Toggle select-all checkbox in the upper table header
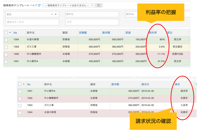This screenshot has width=197, height=131. click(6, 32)
